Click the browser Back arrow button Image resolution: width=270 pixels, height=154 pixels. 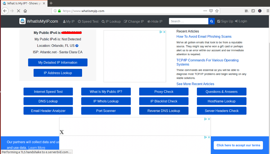(5, 11)
